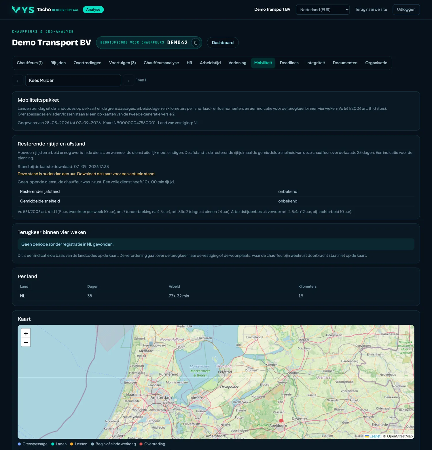Open the Chauffeursanalyse tab

coord(161,63)
